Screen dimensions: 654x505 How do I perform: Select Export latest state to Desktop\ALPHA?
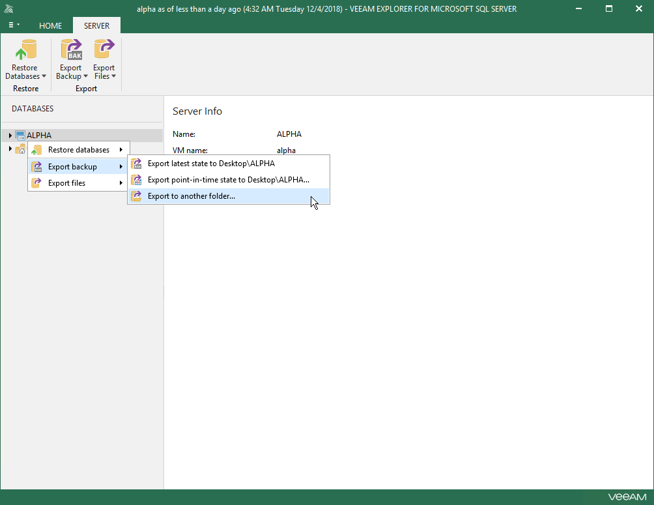(x=229, y=164)
